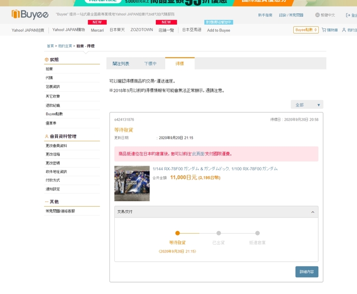The width and height of the screenshot is (357, 294).
Task: Open the 繁體中文 language selector
Action: coord(328,15)
